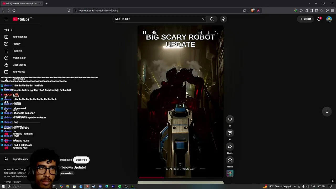The width and height of the screenshot is (336, 189).
Task: Open the system volume control
Action: (307, 186)
